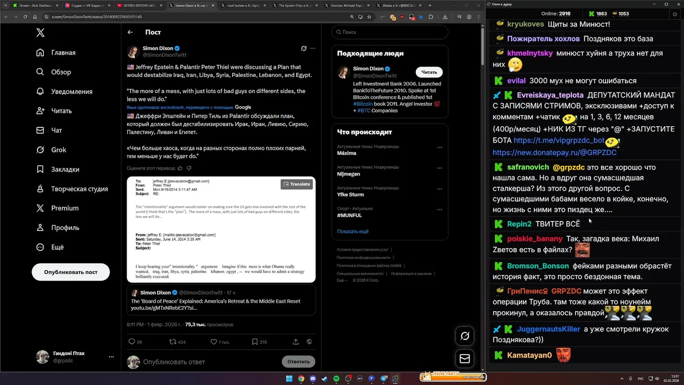Dislike the translation thumbs down
This screenshot has width=684, height=385.
[x=189, y=168]
